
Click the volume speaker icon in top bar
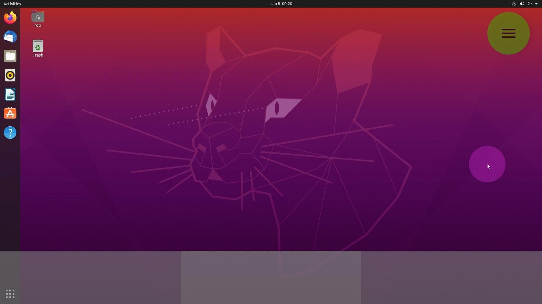[522, 4]
